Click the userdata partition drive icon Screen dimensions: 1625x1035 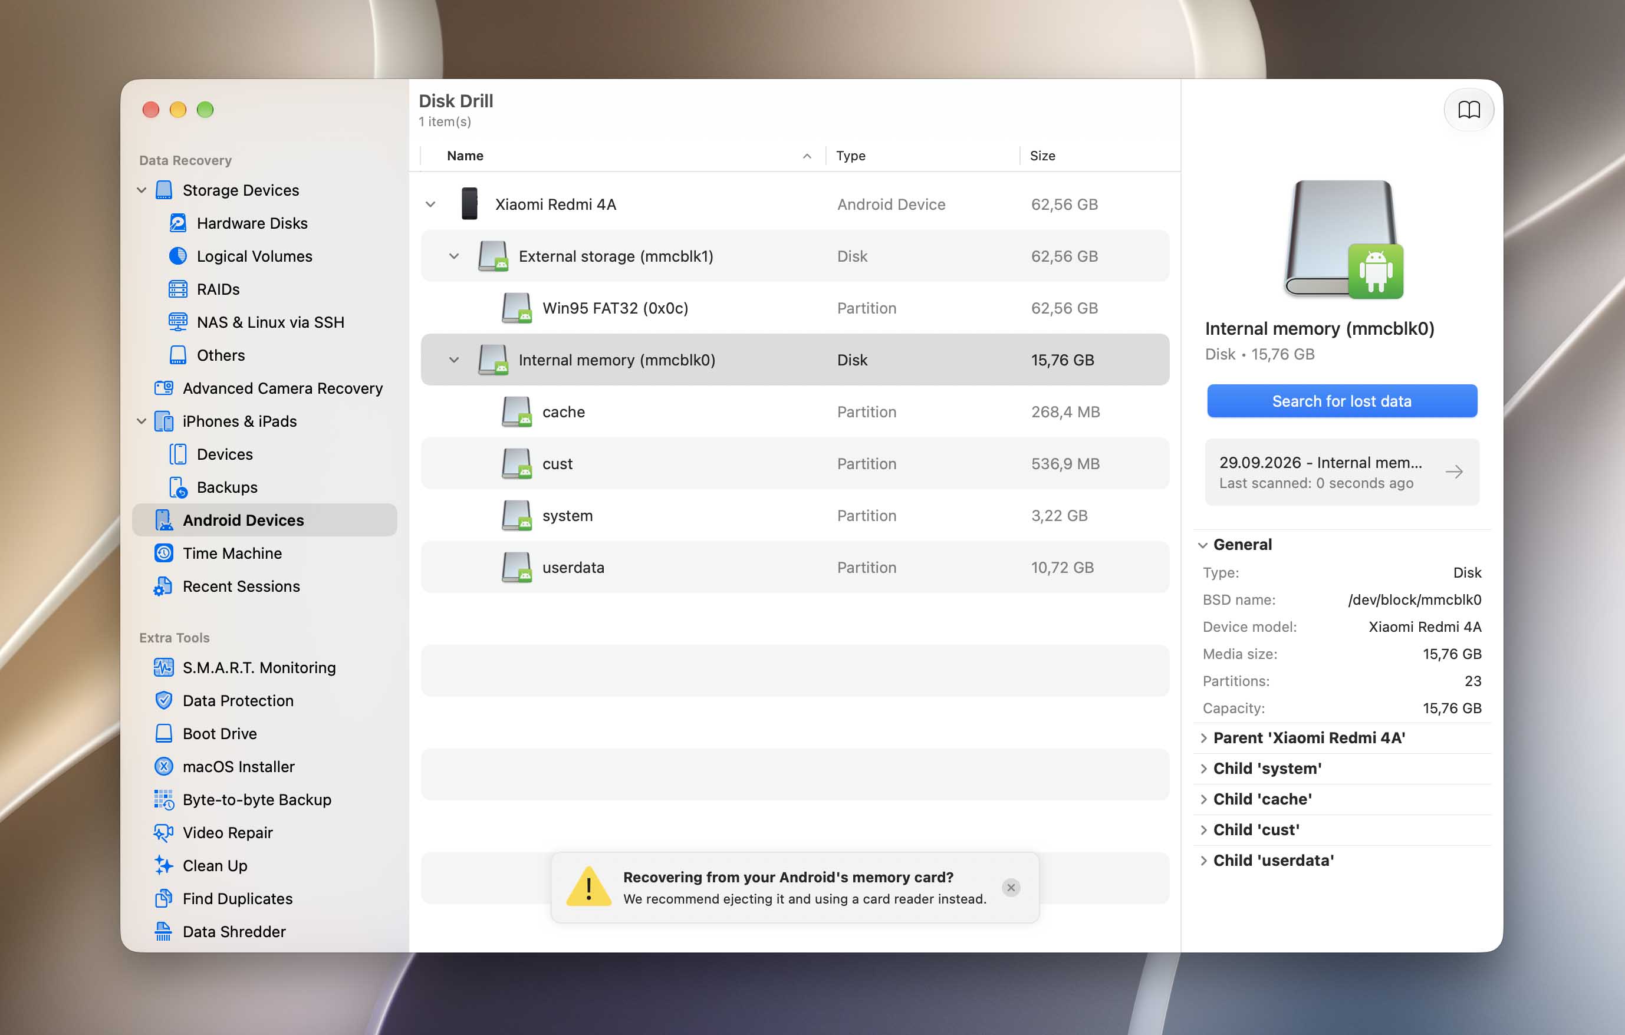[517, 568]
